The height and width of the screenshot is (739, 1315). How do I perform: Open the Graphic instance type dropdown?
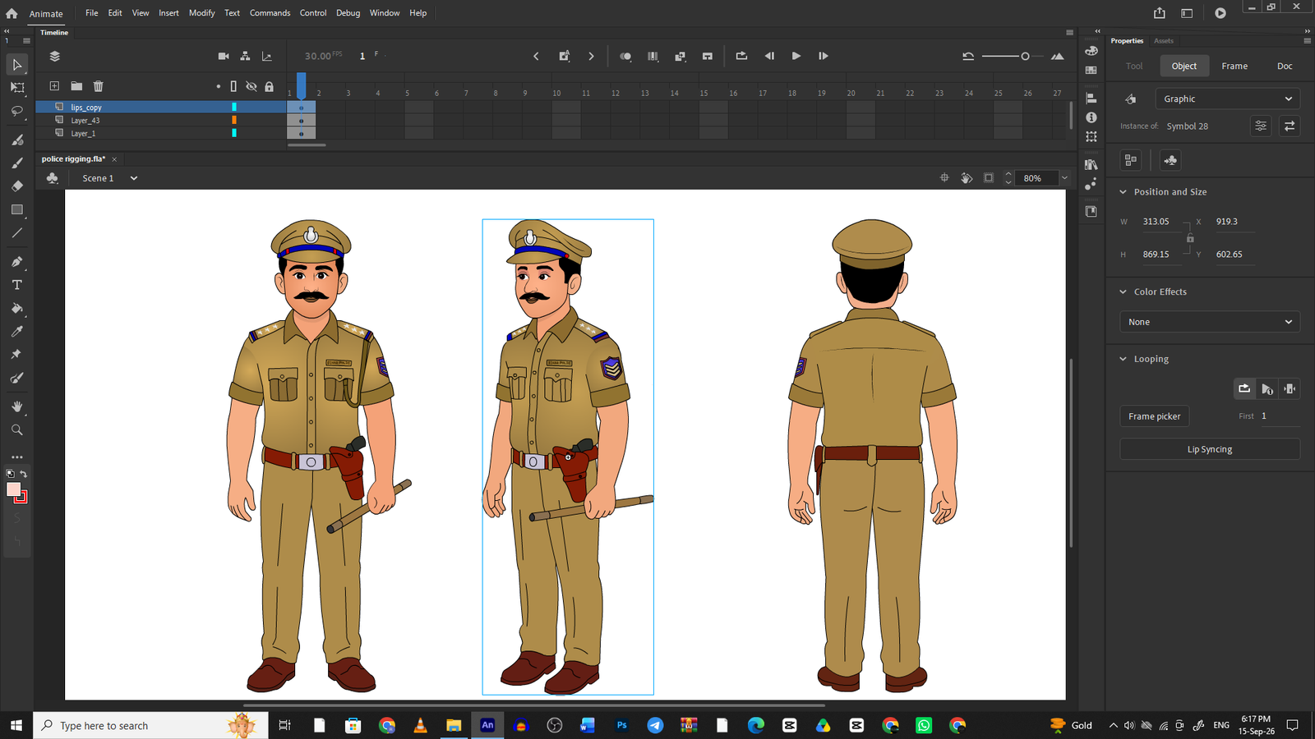(x=1227, y=99)
